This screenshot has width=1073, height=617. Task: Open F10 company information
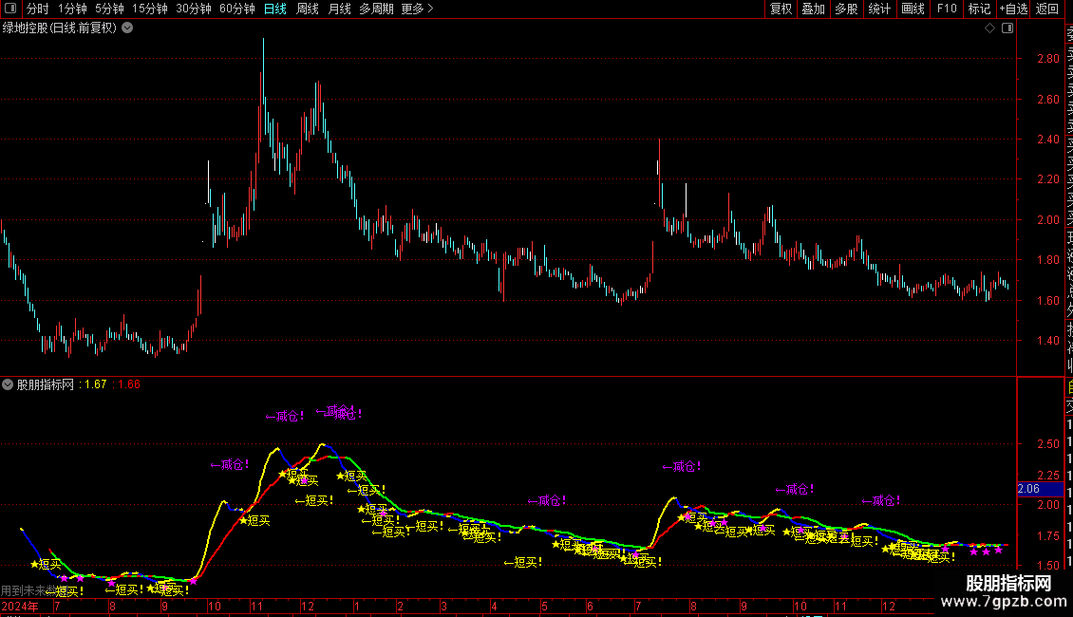pos(947,9)
